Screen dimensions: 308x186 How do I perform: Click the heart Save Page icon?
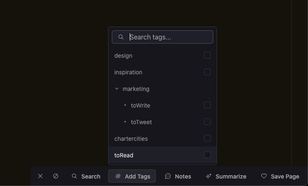click(x=264, y=176)
